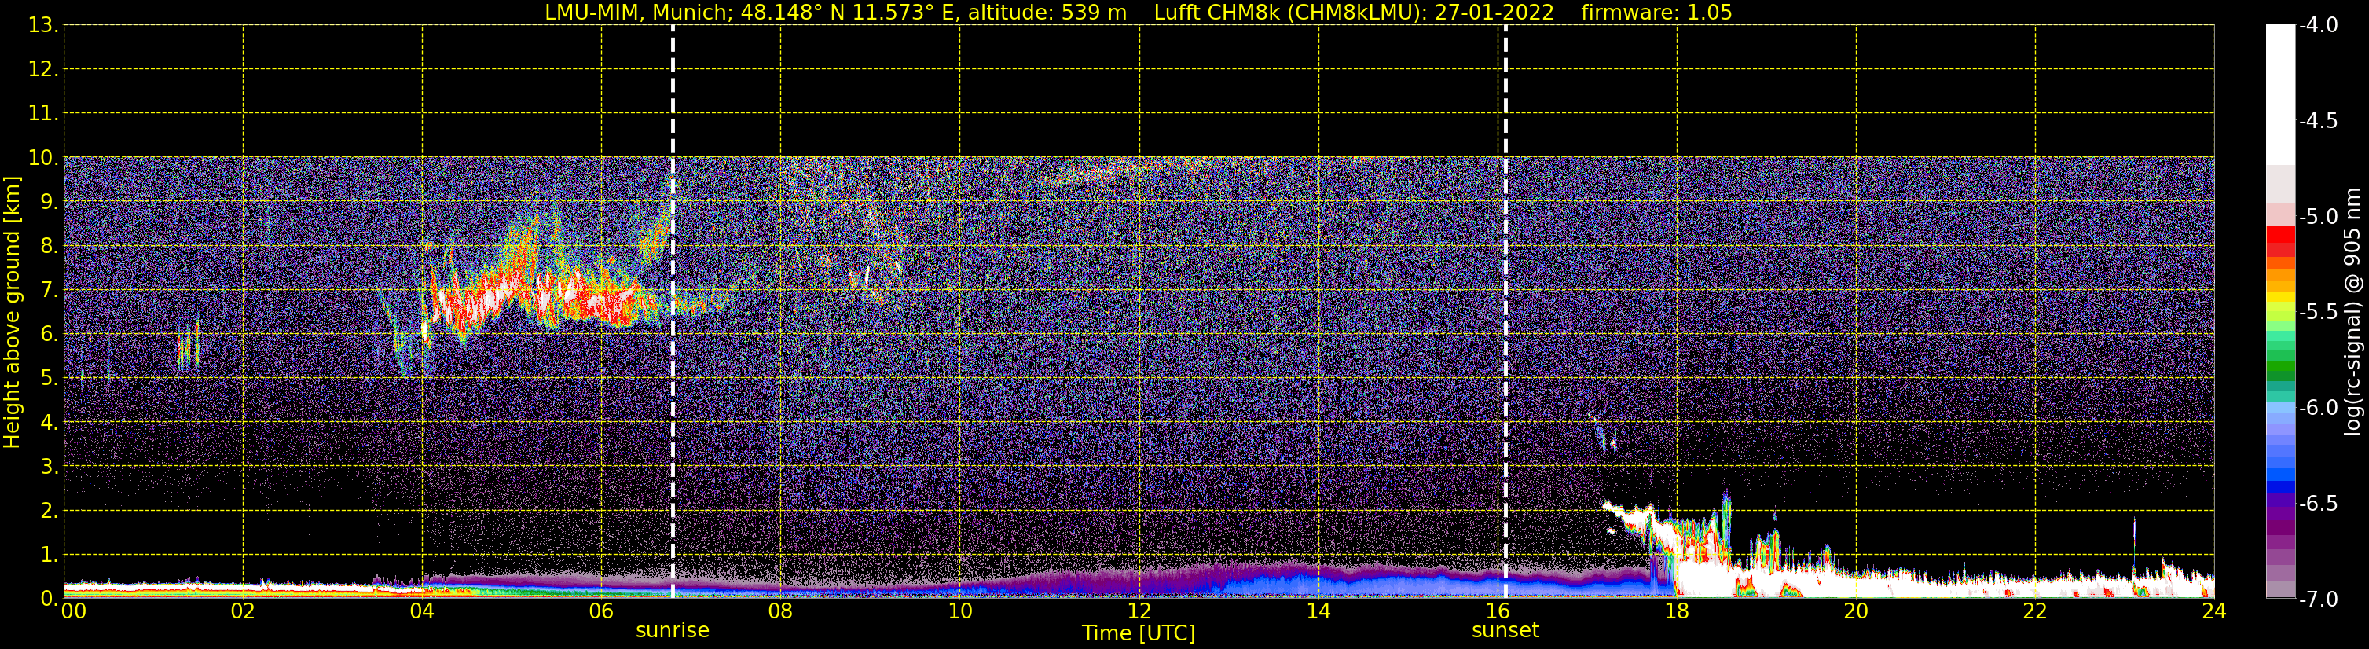
Task: Click the '8.' height-axis tick label
Action: tap(49, 247)
